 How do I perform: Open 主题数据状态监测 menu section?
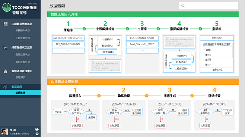click(x=22, y=24)
